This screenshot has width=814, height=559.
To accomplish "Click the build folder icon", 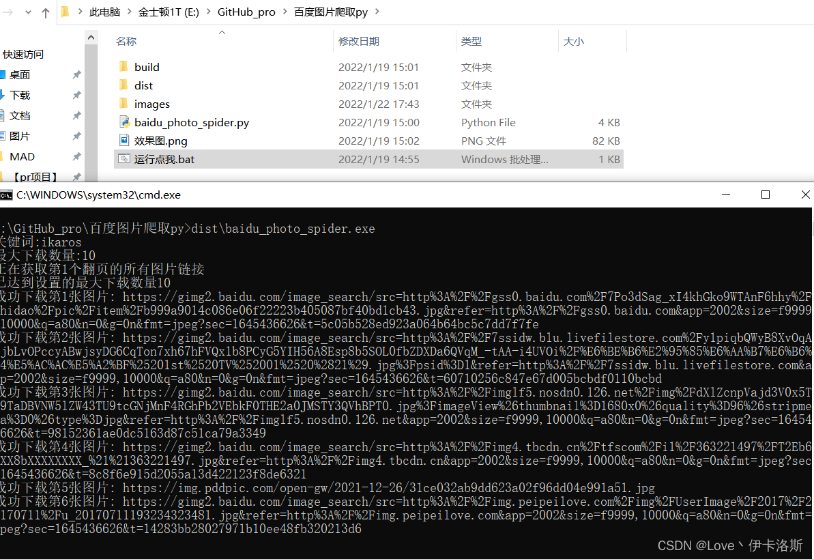I will [123, 66].
